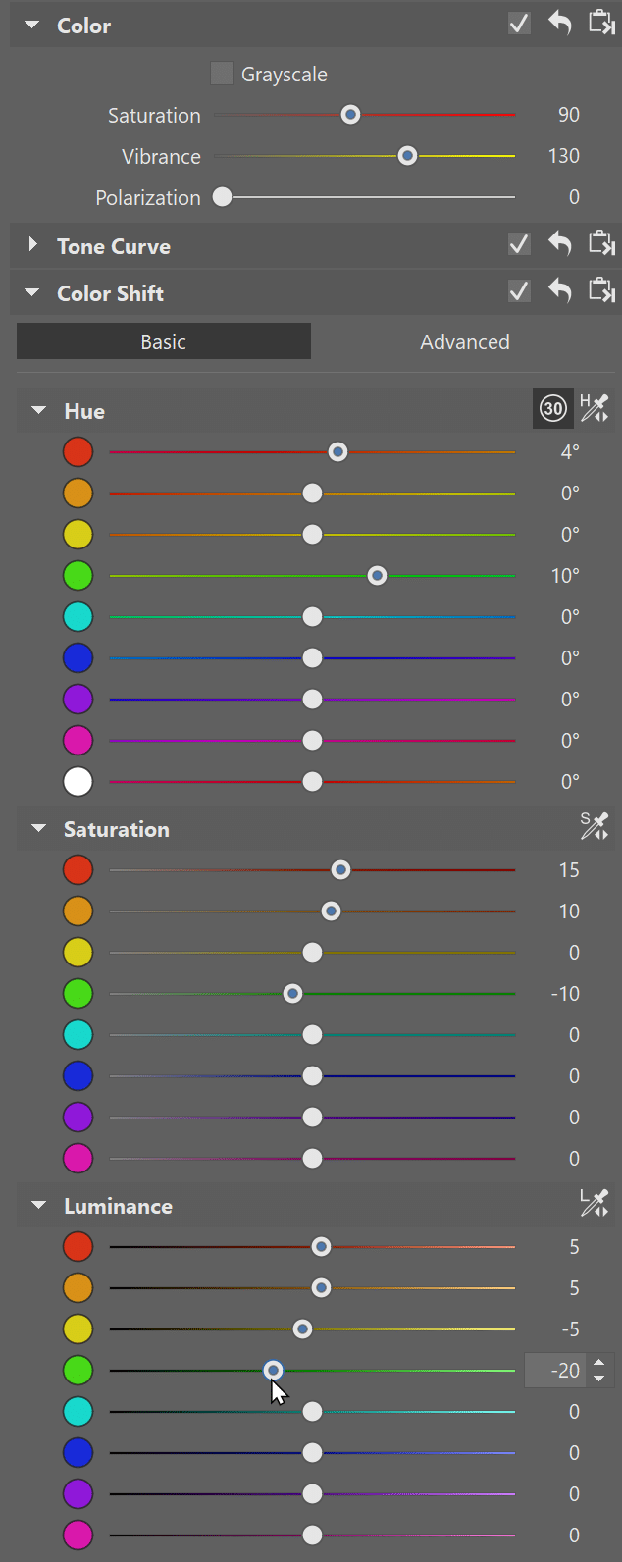Collapse the Luminance subsection

[39, 1205]
